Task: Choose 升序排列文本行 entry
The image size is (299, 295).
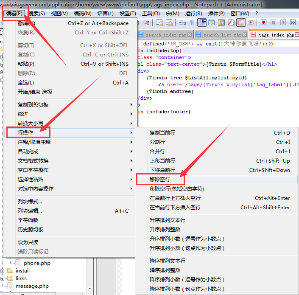Action: (217, 220)
